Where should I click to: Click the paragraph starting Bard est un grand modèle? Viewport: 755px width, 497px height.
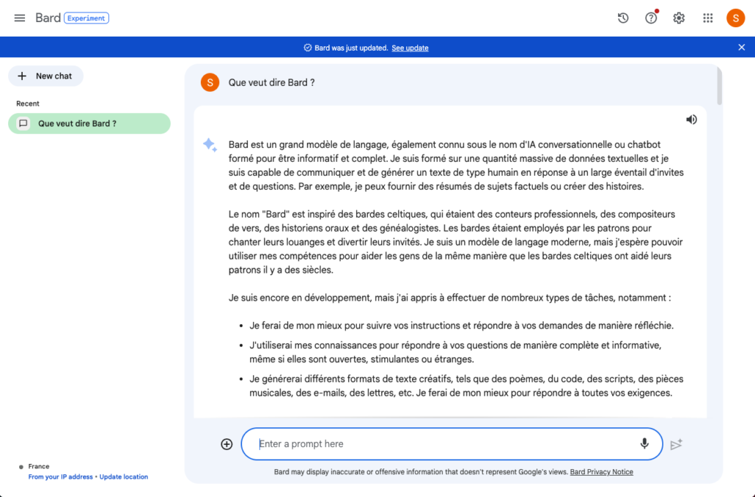[x=456, y=165]
